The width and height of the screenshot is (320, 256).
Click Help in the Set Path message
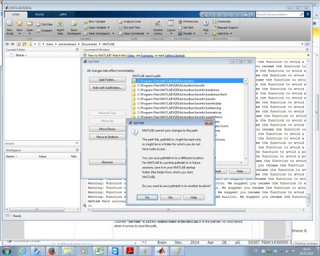(194, 197)
